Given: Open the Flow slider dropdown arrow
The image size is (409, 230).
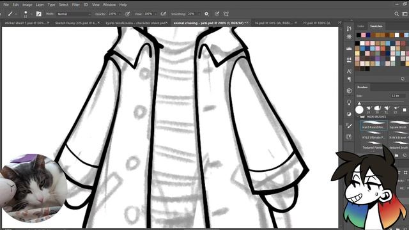Looking at the screenshot, I should (x=156, y=14).
